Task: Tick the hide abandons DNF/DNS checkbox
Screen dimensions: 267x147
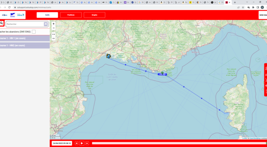Action: coord(34,32)
